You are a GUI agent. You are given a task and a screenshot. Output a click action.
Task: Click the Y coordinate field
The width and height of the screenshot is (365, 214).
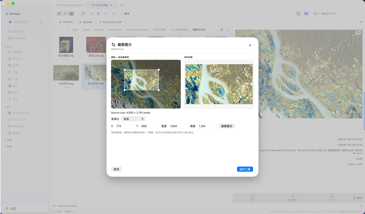tap(150, 126)
